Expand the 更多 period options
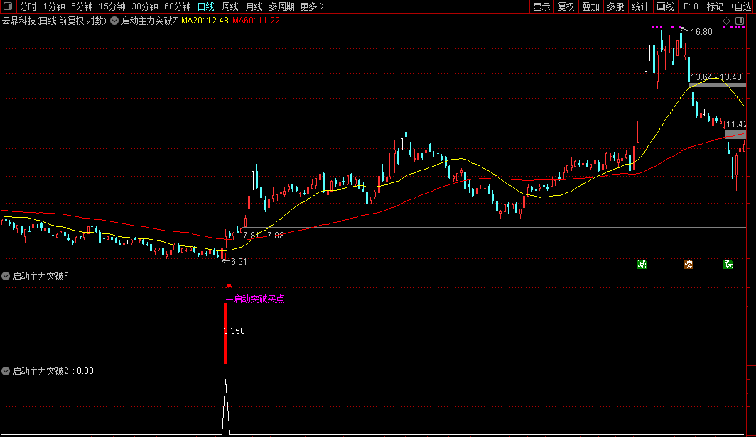Viewport: 756px width, 437px height. (312, 6)
